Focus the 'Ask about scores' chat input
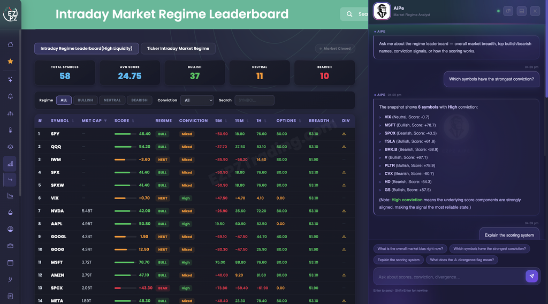The image size is (548, 304). click(449, 277)
